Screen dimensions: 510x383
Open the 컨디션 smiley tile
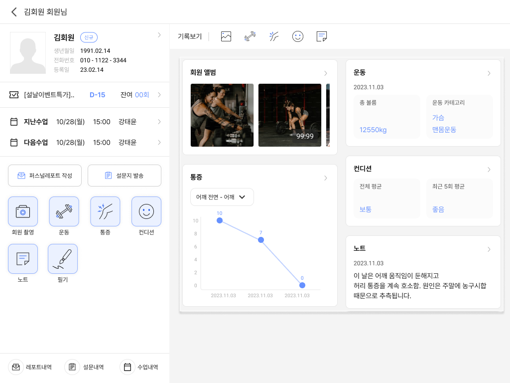[146, 211]
